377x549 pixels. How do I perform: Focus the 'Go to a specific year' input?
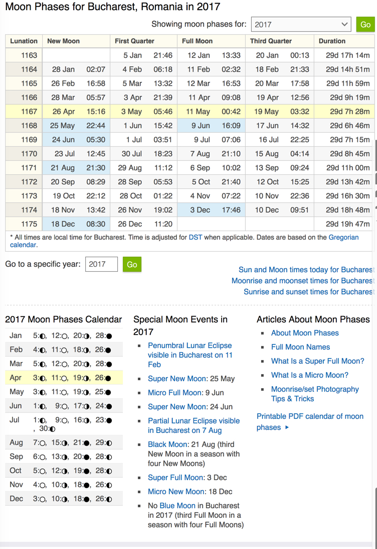101,264
